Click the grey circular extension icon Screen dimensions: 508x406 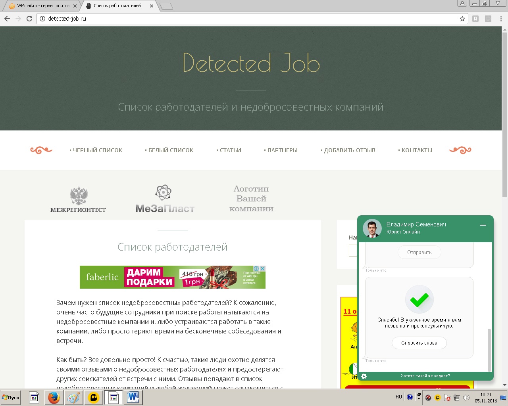[488, 19]
